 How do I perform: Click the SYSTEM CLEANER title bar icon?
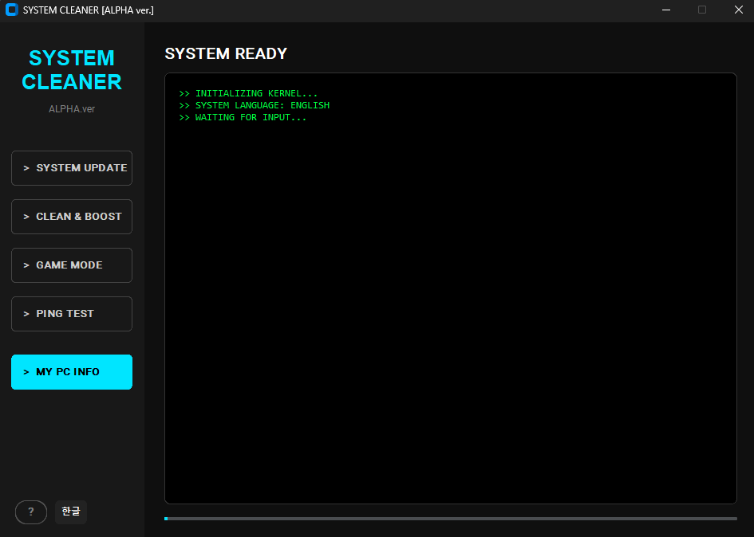(x=10, y=10)
